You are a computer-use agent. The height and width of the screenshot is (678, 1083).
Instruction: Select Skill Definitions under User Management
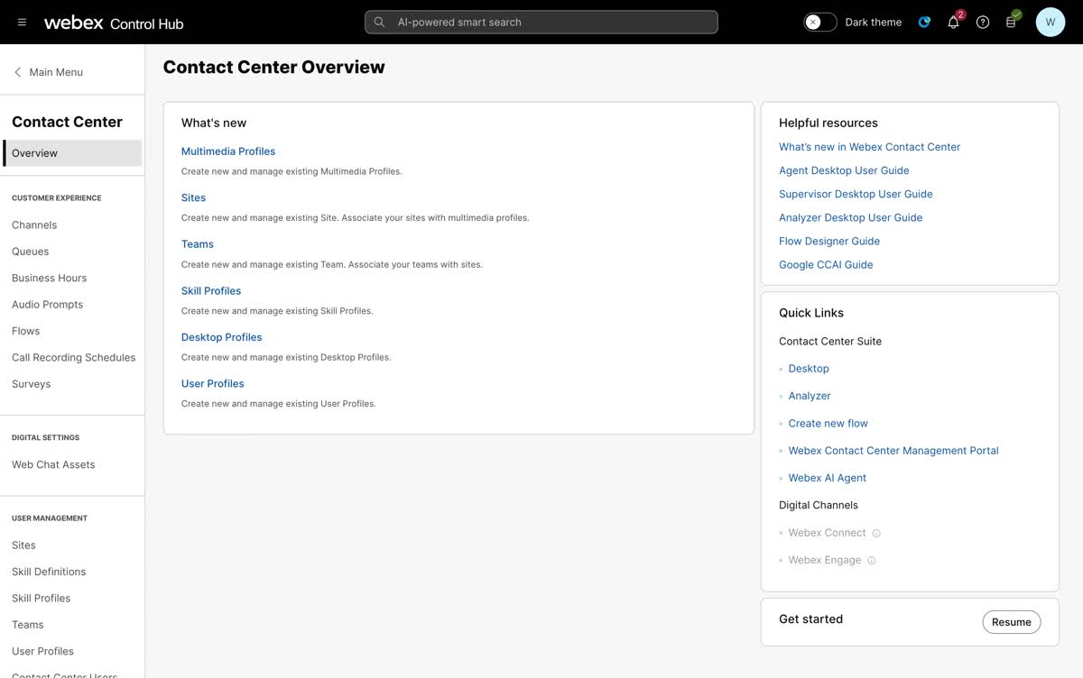49,571
